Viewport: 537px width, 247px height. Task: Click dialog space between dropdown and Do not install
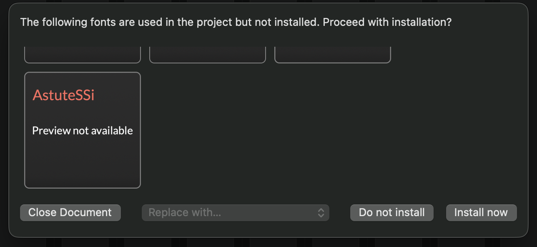[x=339, y=212]
